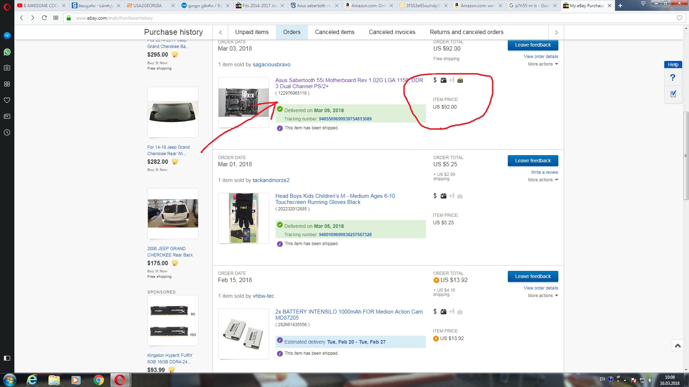Toggle Opera sidebar panel at bottom
This screenshot has height=387, width=689.
click(7, 358)
